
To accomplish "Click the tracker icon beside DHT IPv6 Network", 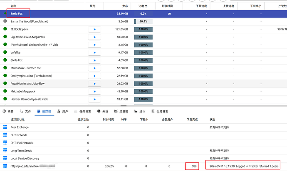I will (5, 142).
